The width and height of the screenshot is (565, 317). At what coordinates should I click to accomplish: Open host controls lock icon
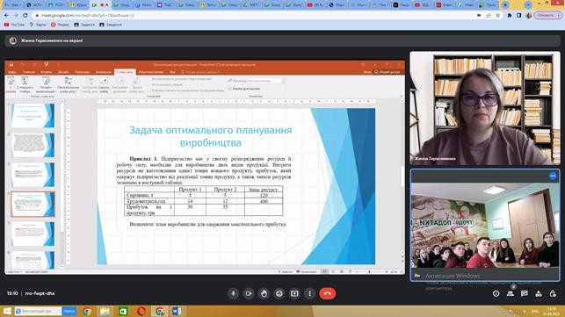pyautogui.click(x=553, y=293)
